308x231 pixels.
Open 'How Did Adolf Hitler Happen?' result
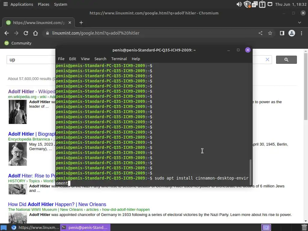point(57,204)
